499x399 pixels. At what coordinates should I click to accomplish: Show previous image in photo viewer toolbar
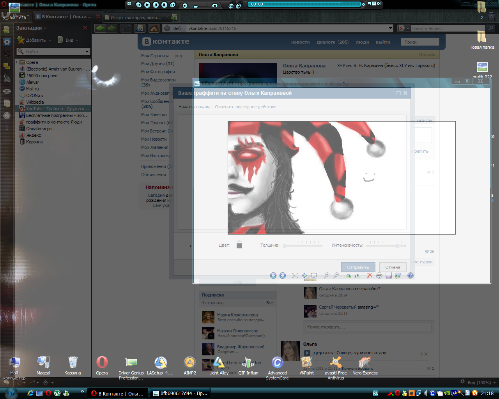coord(273,275)
